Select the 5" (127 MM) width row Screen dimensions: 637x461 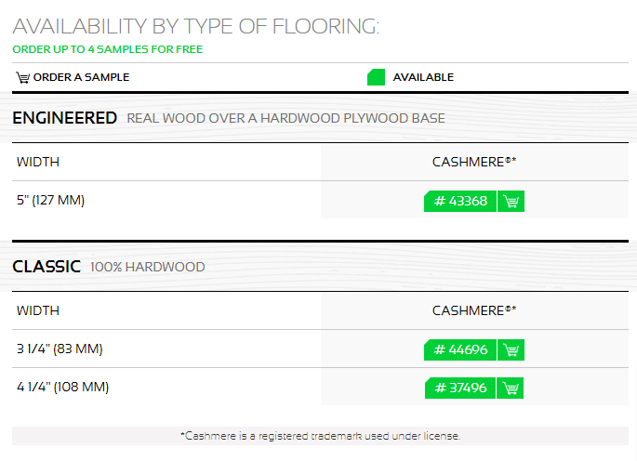click(x=320, y=200)
